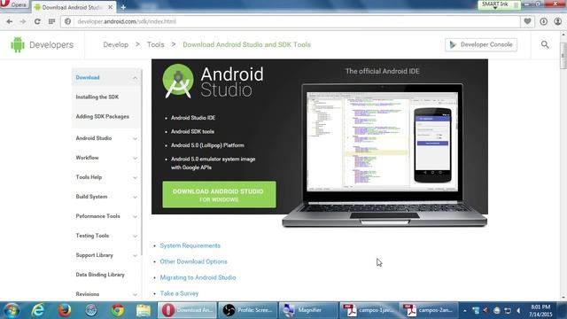Select the Download Android Studio browser tab
The width and height of the screenshot is (567, 319).
click(74, 7)
